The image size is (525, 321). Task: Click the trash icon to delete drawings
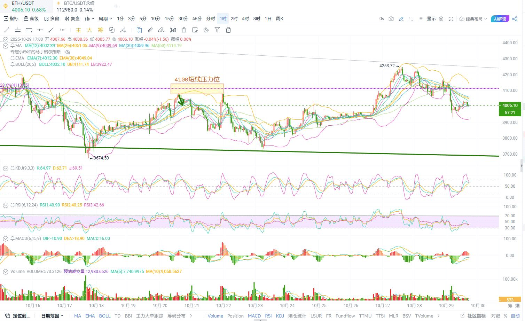point(228,30)
